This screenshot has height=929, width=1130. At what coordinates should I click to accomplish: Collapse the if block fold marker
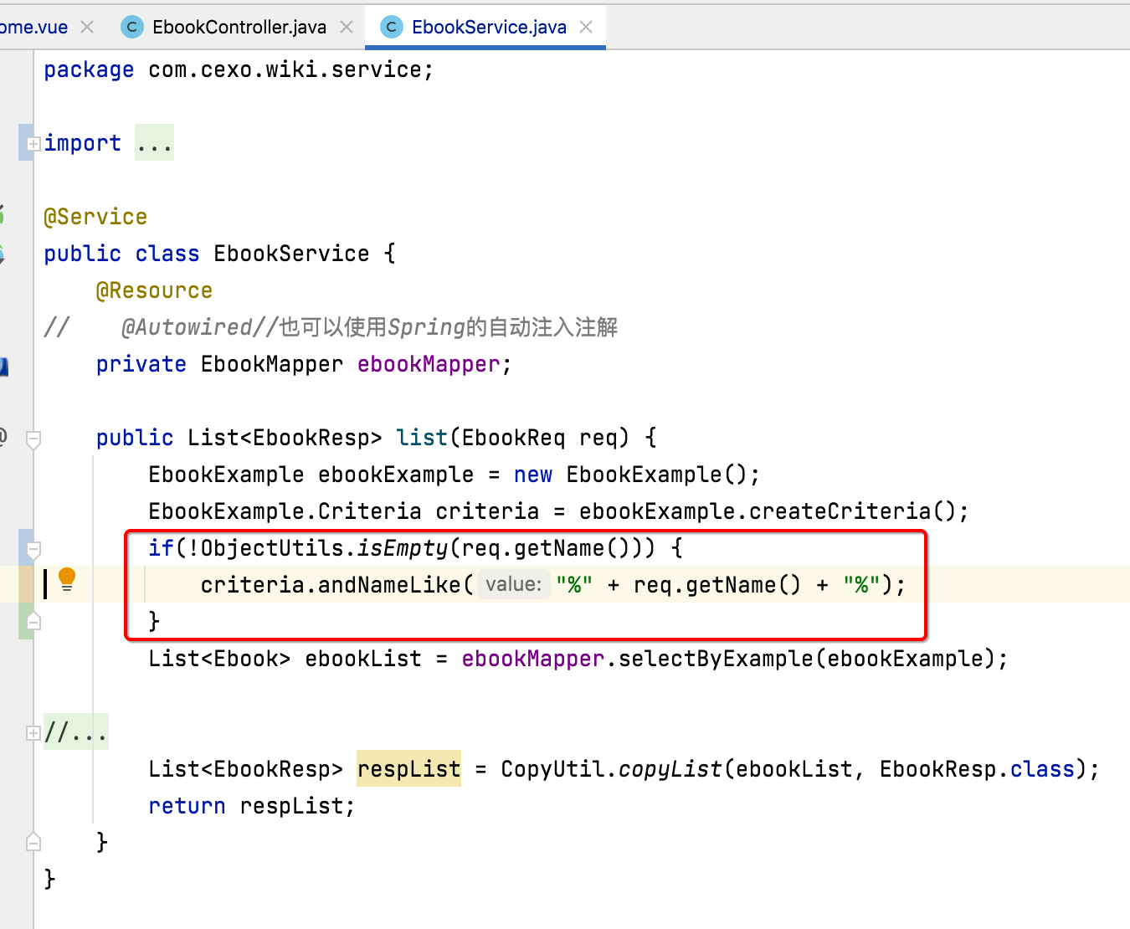[x=33, y=549]
